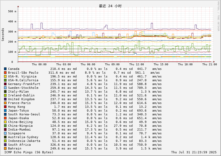
Task: Click the South Korea-Seoul color swatch
Action: click(x=5, y=114)
